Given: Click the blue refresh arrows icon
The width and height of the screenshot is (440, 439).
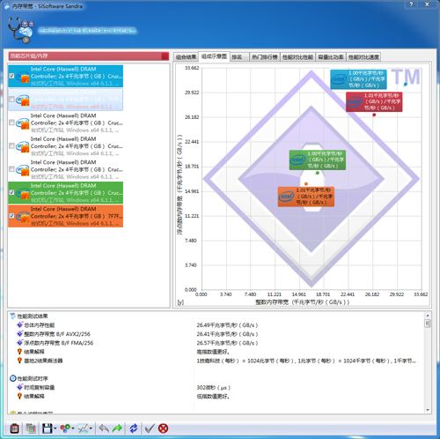Looking at the screenshot, I should 134,428.
